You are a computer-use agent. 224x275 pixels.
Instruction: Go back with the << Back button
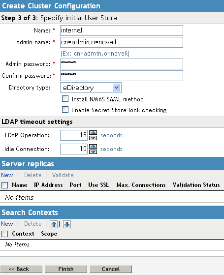pyautogui.click(x=21, y=269)
